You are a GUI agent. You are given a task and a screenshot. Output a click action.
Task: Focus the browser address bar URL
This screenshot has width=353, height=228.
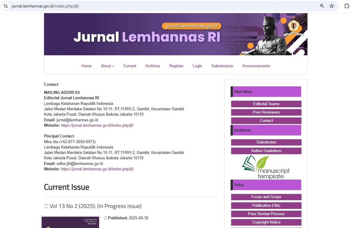click(x=45, y=6)
